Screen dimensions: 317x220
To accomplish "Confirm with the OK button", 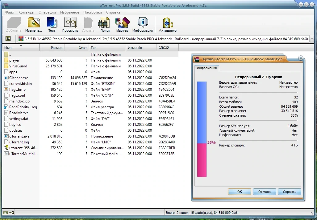I will (x=240, y=192).
